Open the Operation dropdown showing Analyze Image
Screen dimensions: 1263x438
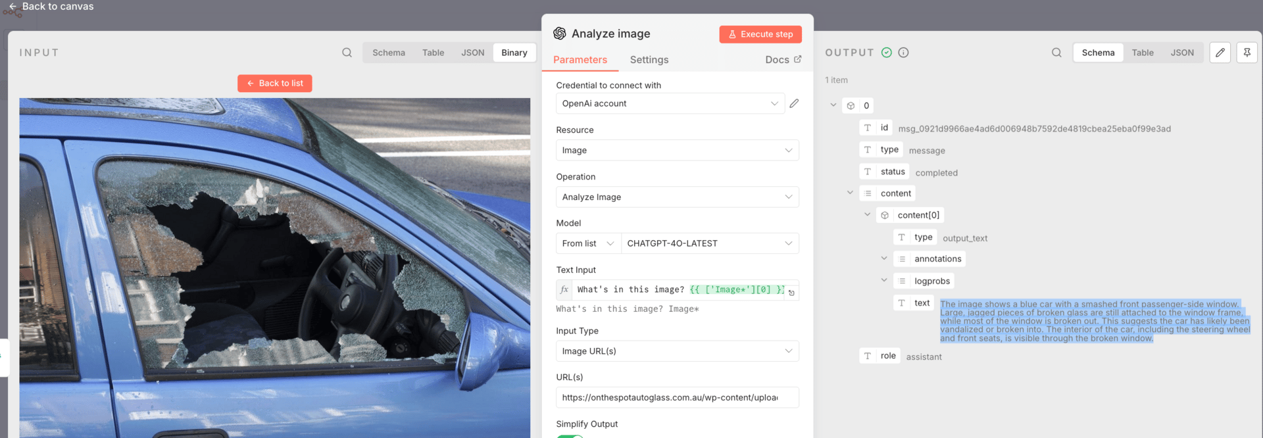[678, 197]
